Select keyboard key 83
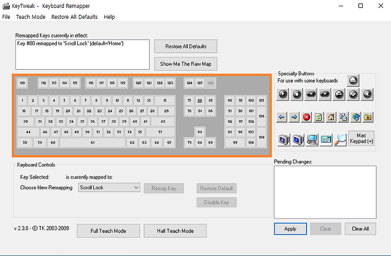Image resolution: width=391 pixels, height=256 pixels. [x=200, y=132]
